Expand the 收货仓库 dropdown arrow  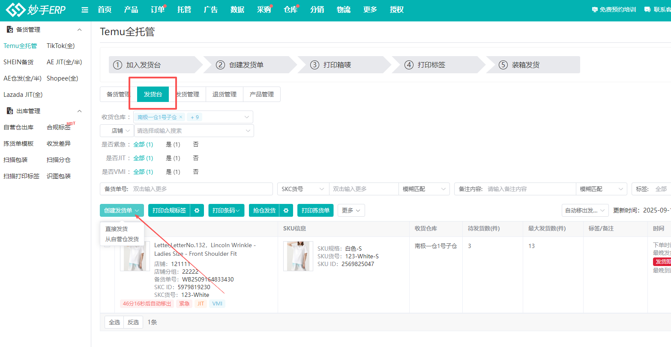[x=247, y=117]
